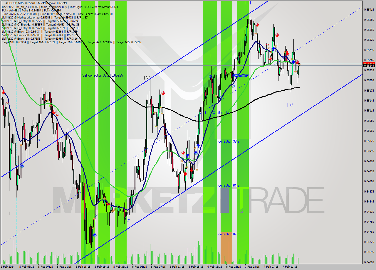
Task: Click the 'correction 38.2' chart label
Action: 229,141
